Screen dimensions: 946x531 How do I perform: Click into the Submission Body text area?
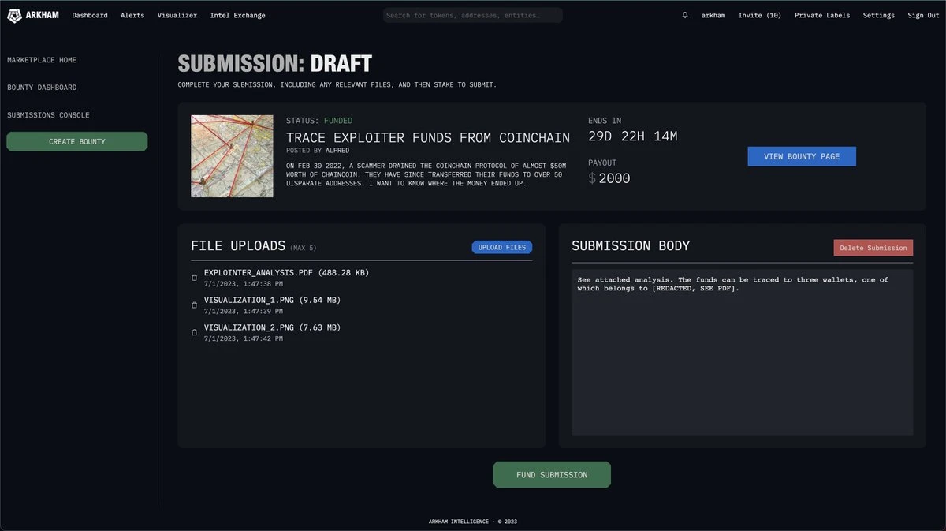coord(743,352)
